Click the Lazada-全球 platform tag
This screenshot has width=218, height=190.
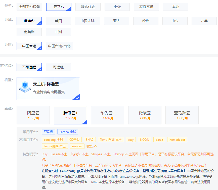(68, 132)
